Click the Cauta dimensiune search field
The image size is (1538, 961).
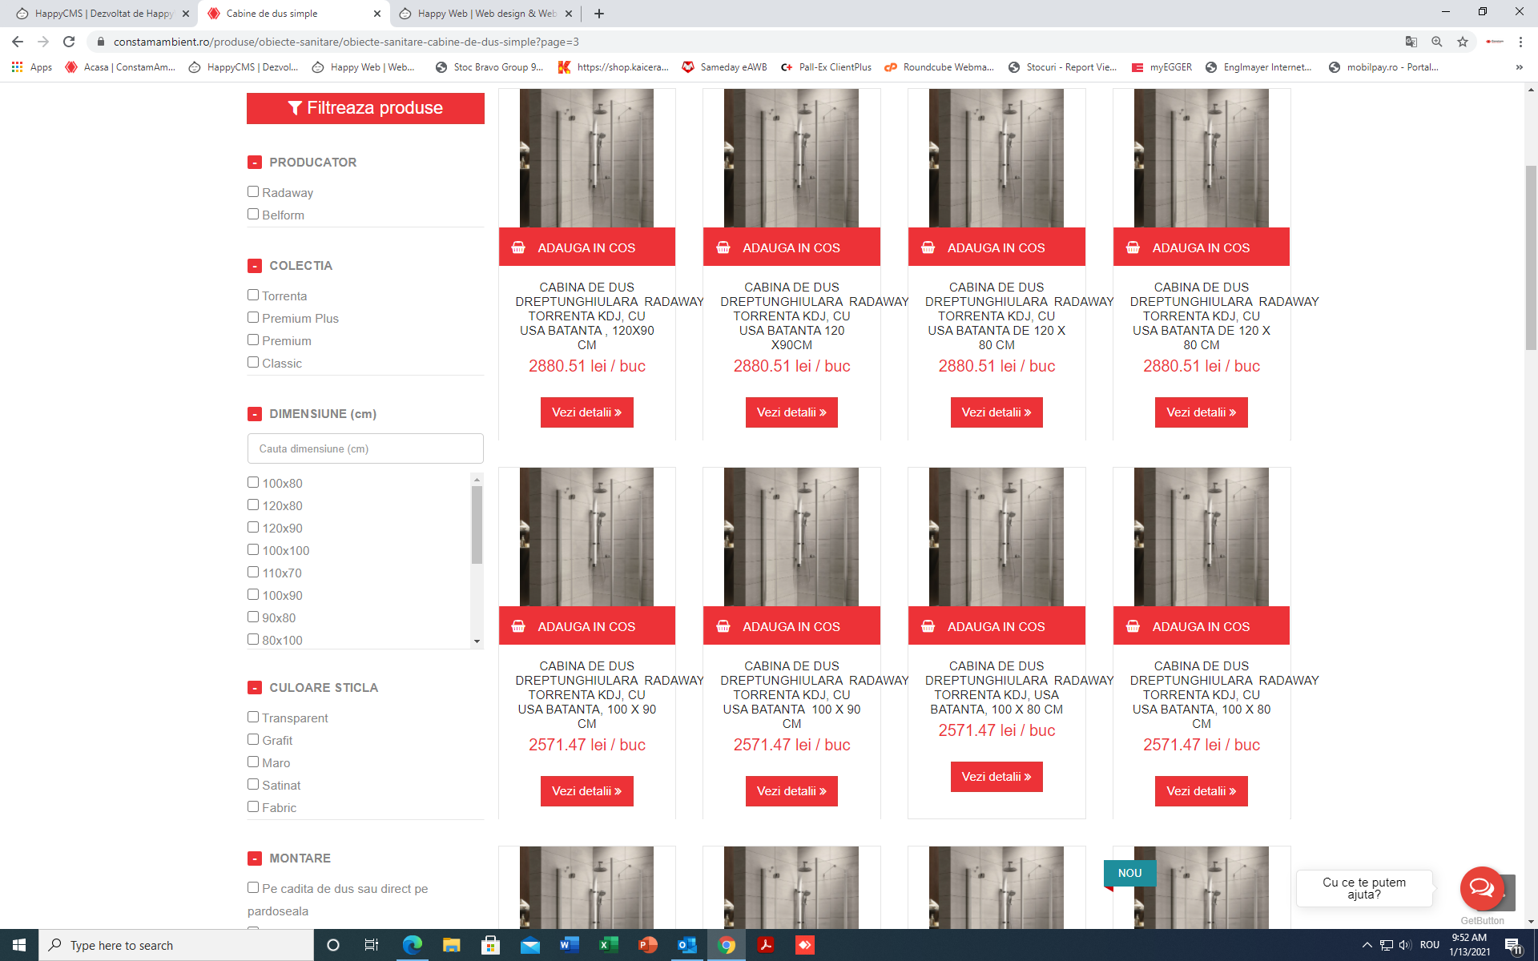[365, 448]
